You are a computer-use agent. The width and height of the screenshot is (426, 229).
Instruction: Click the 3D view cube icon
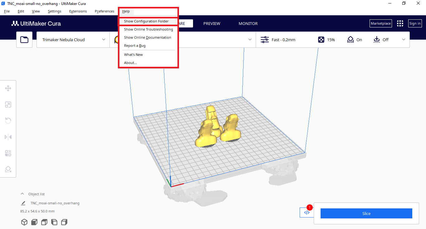pos(24,222)
